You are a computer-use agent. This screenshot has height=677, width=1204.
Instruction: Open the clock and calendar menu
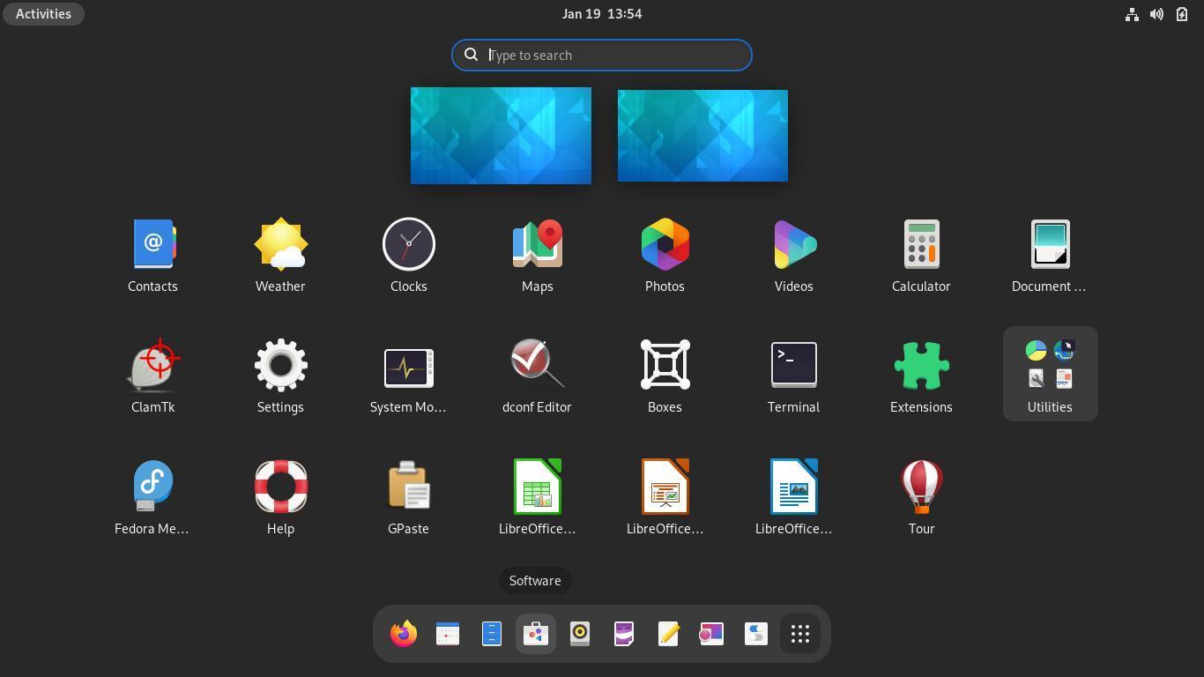(601, 14)
